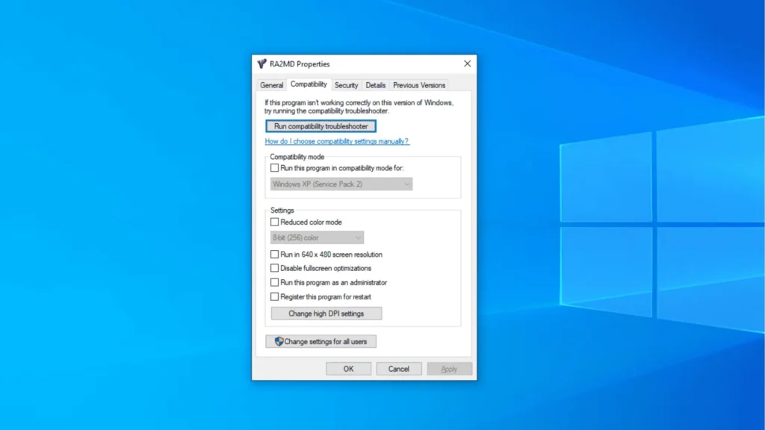
Task: Open Change high DPI settings
Action: click(326, 314)
